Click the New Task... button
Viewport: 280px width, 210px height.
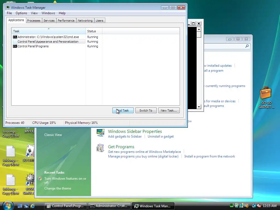click(x=169, y=110)
